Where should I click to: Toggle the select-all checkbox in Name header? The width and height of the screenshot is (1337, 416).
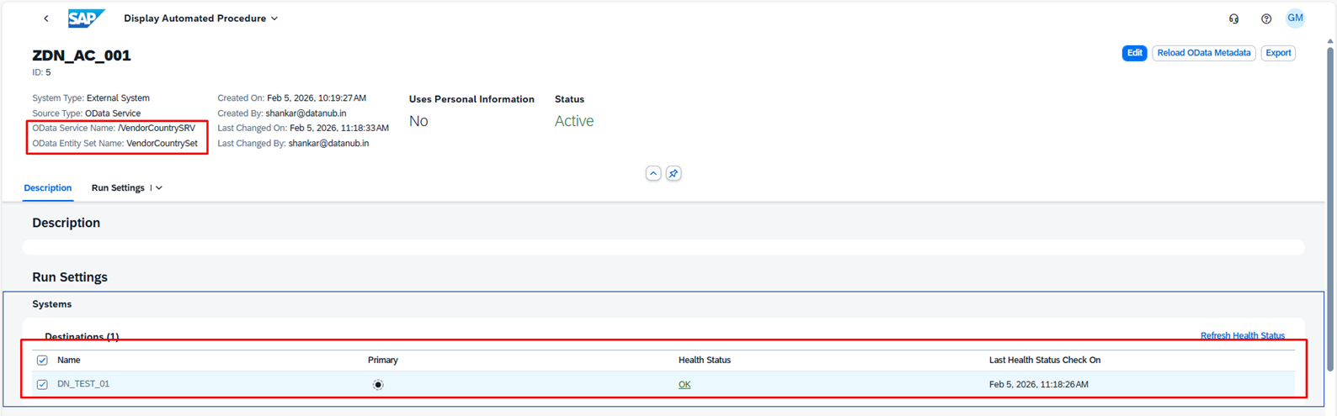pyautogui.click(x=42, y=361)
